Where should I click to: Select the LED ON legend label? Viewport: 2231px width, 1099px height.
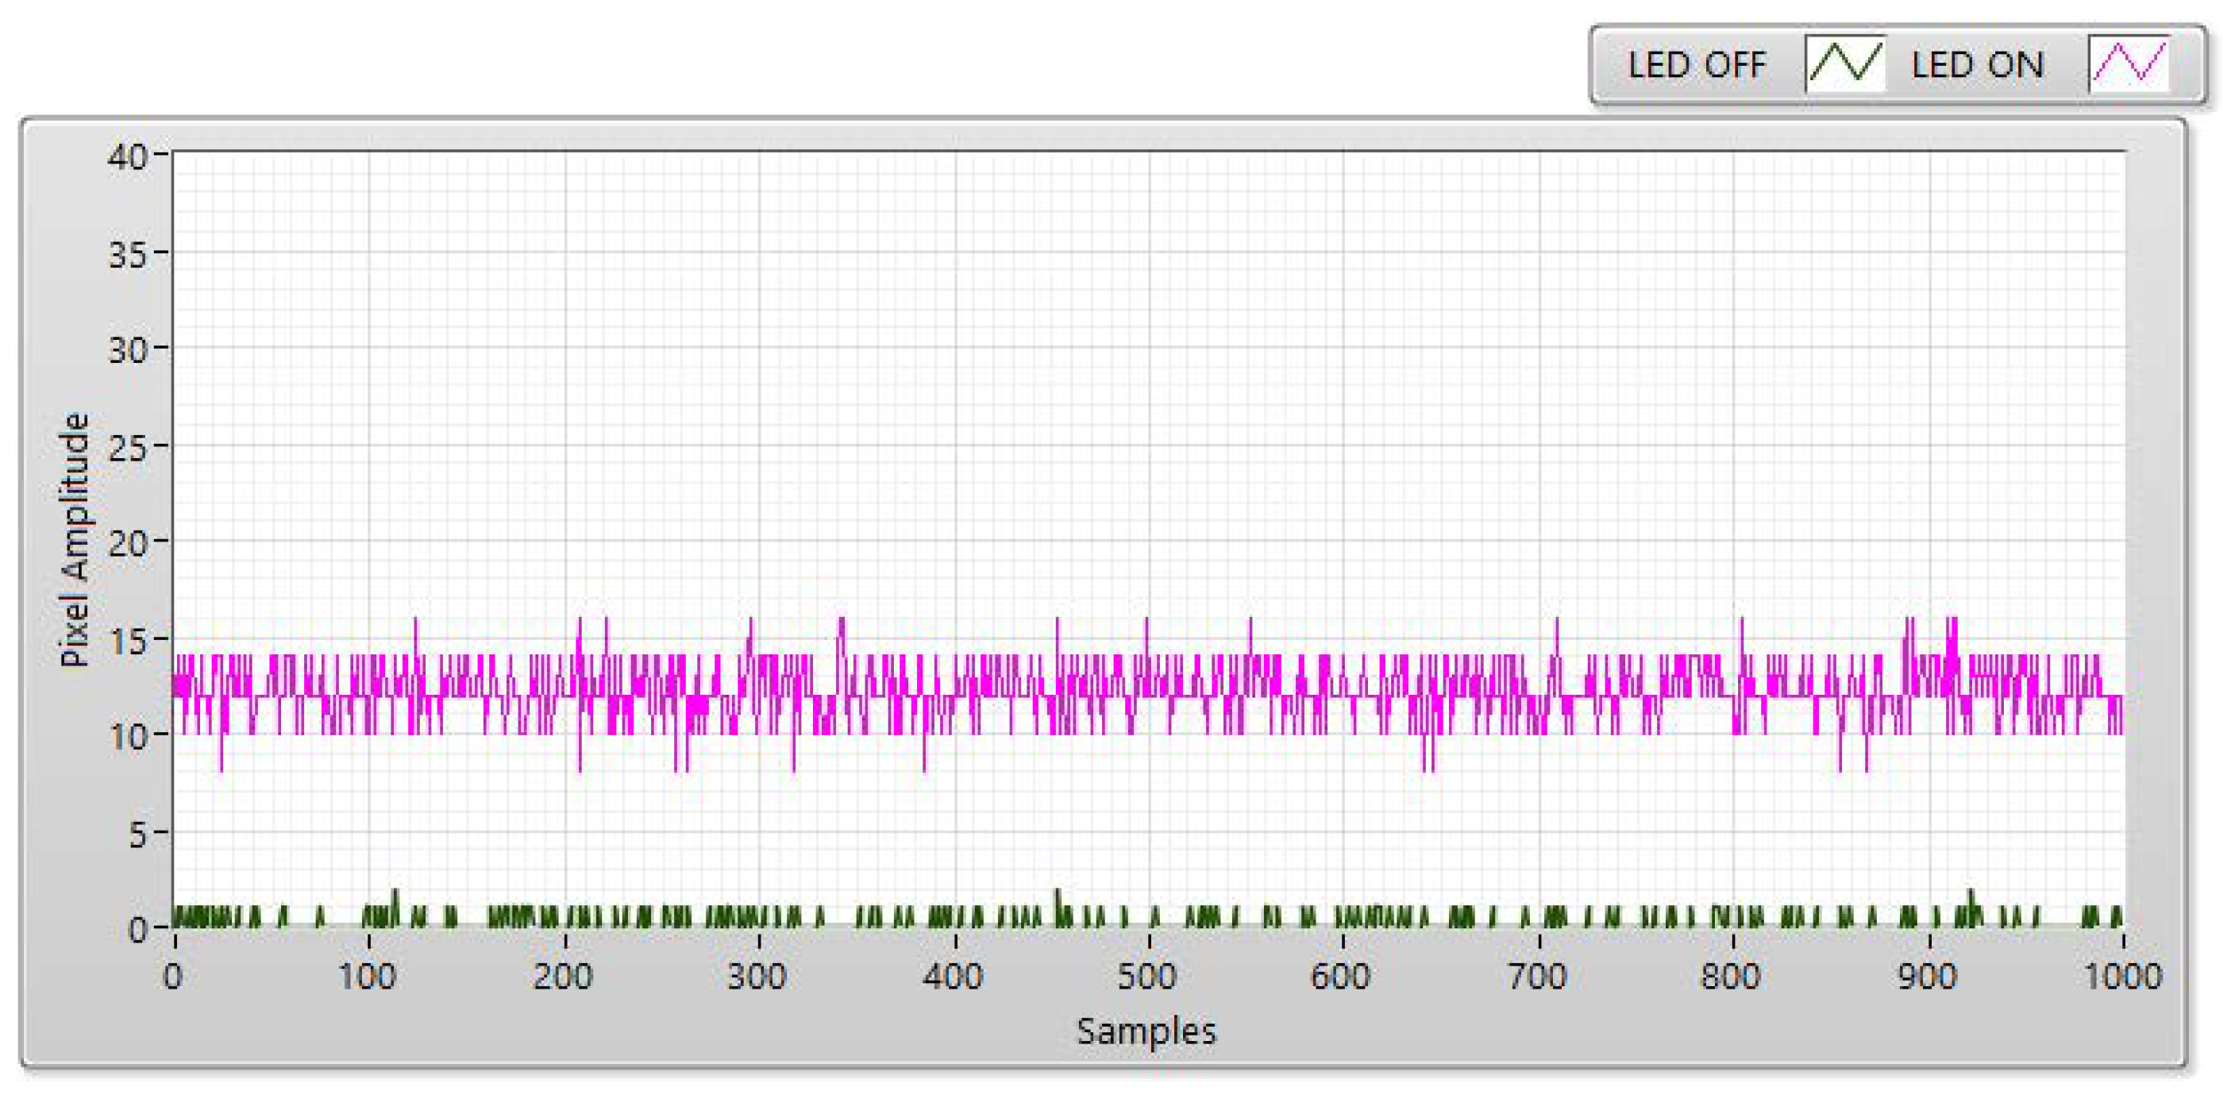click(x=1977, y=65)
